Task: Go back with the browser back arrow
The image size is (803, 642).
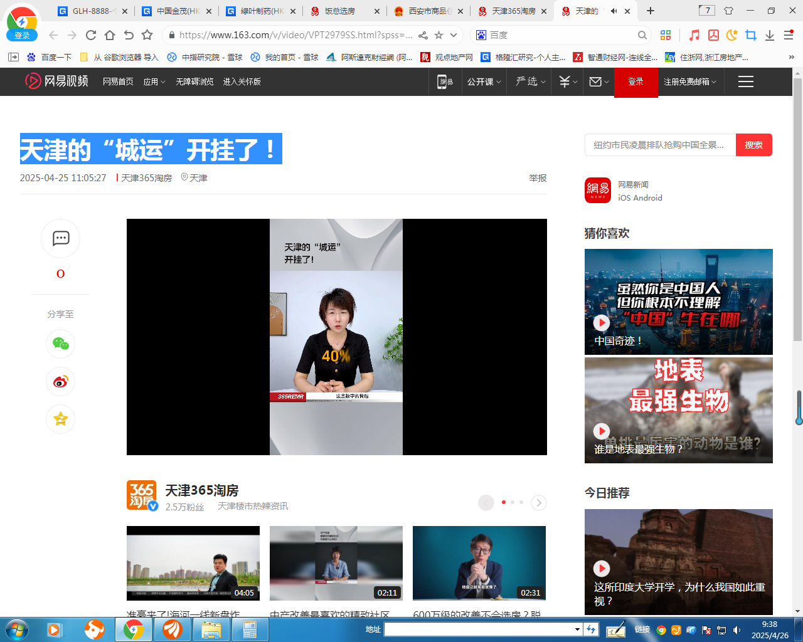Action: pos(53,35)
